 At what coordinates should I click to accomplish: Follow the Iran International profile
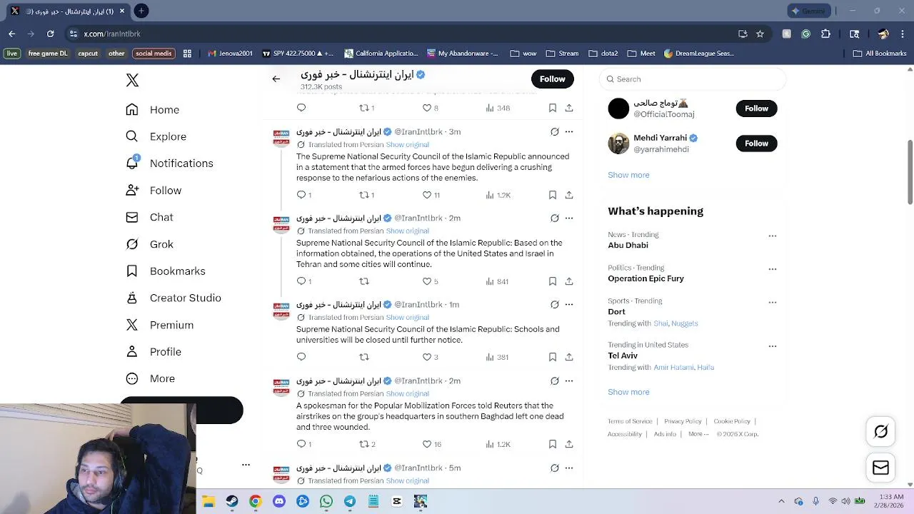pos(552,79)
